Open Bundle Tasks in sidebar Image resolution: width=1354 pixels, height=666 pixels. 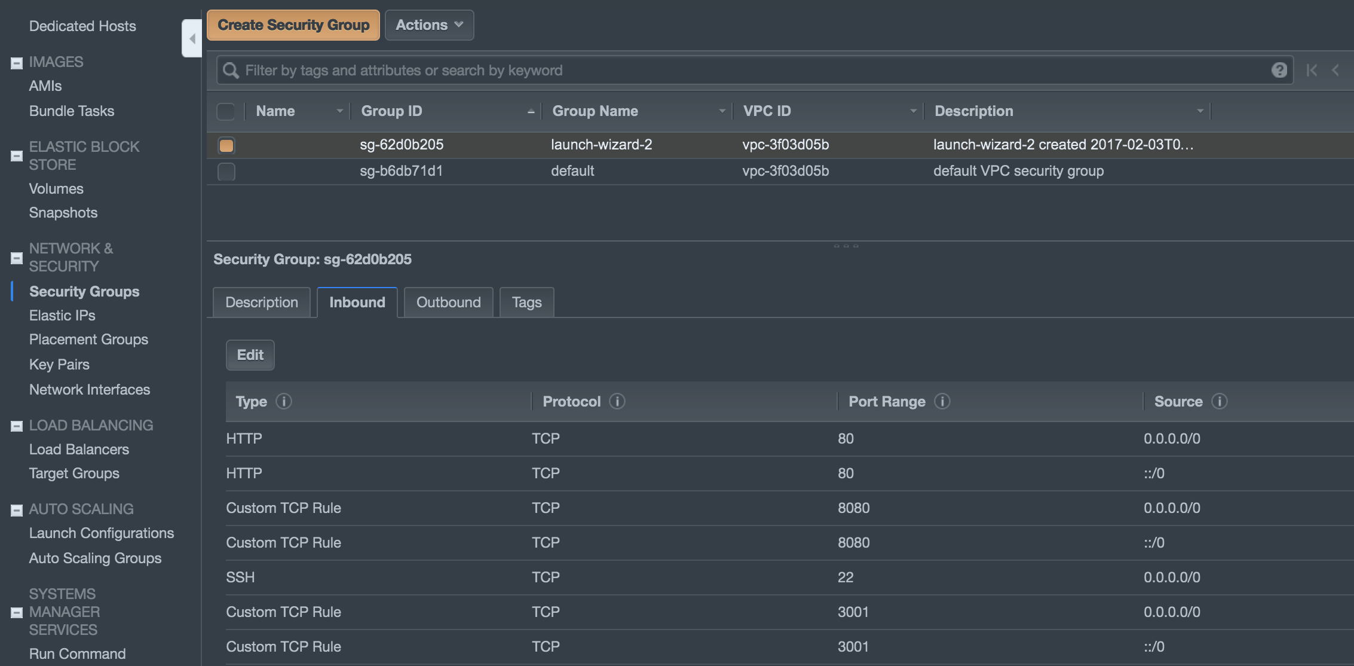click(x=72, y=111)
